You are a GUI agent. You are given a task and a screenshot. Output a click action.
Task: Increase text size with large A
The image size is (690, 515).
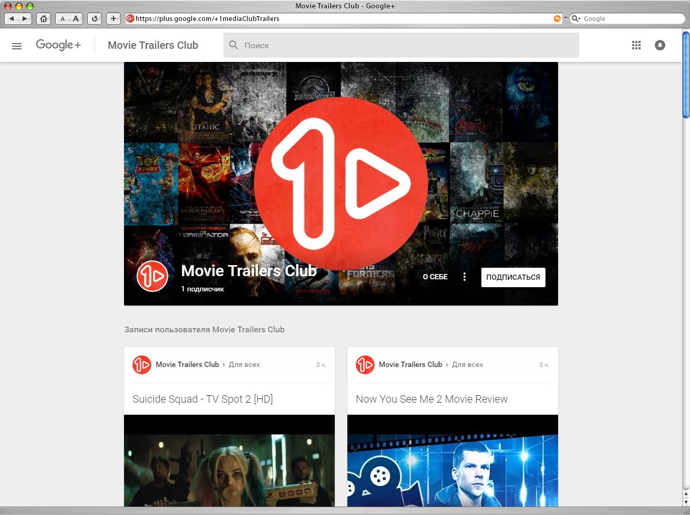pyautogui.click(x=76, y=18)
